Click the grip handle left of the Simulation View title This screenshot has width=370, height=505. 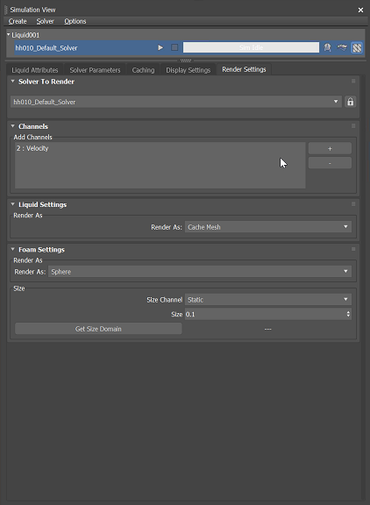tap(6, 10)
